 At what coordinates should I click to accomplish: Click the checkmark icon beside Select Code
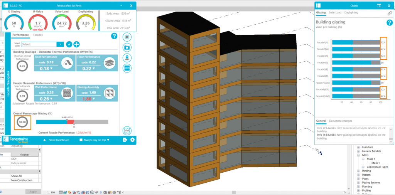pyautogui.click(x=69, y=44)
